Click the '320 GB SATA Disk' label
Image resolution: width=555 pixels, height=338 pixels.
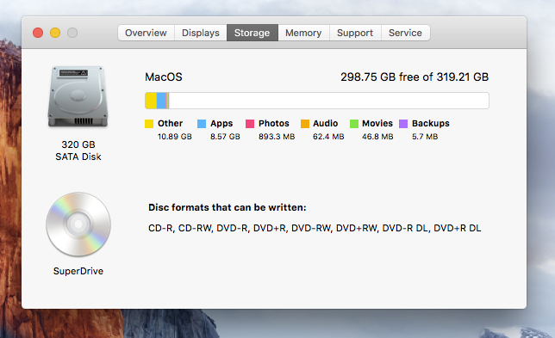click(x=78, y=151)
